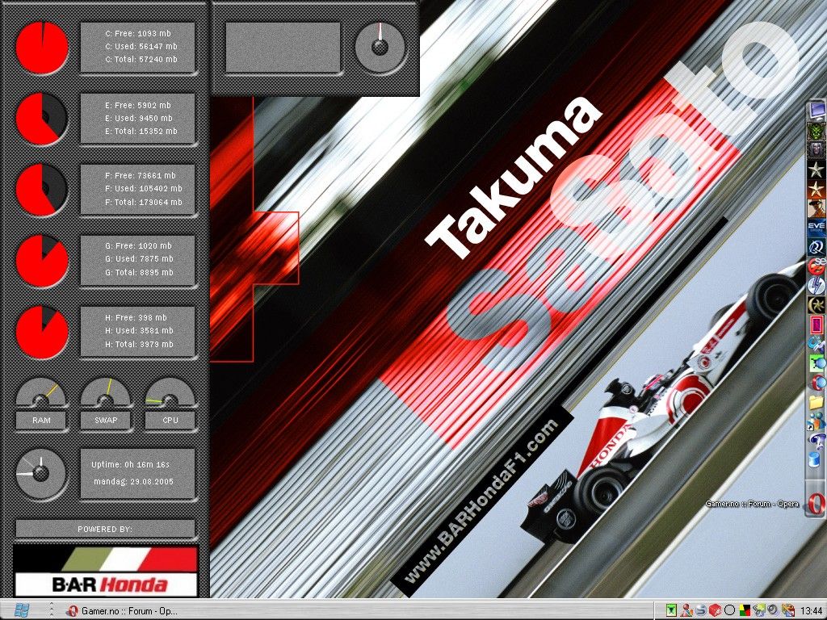Click the RAM gauge label
827x620 pixels.
[x=41, y=420]
